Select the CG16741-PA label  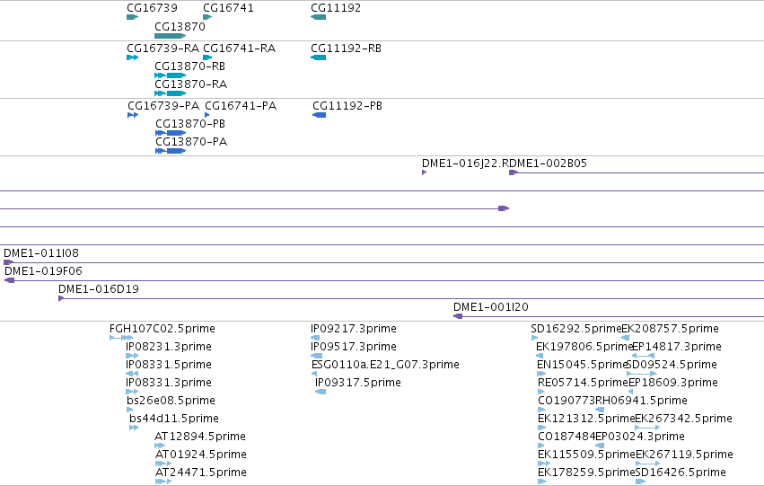click(x=241, y=106)
